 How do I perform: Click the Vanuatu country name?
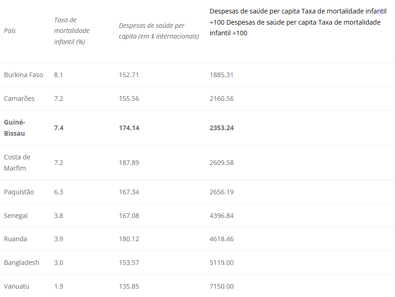16,286
